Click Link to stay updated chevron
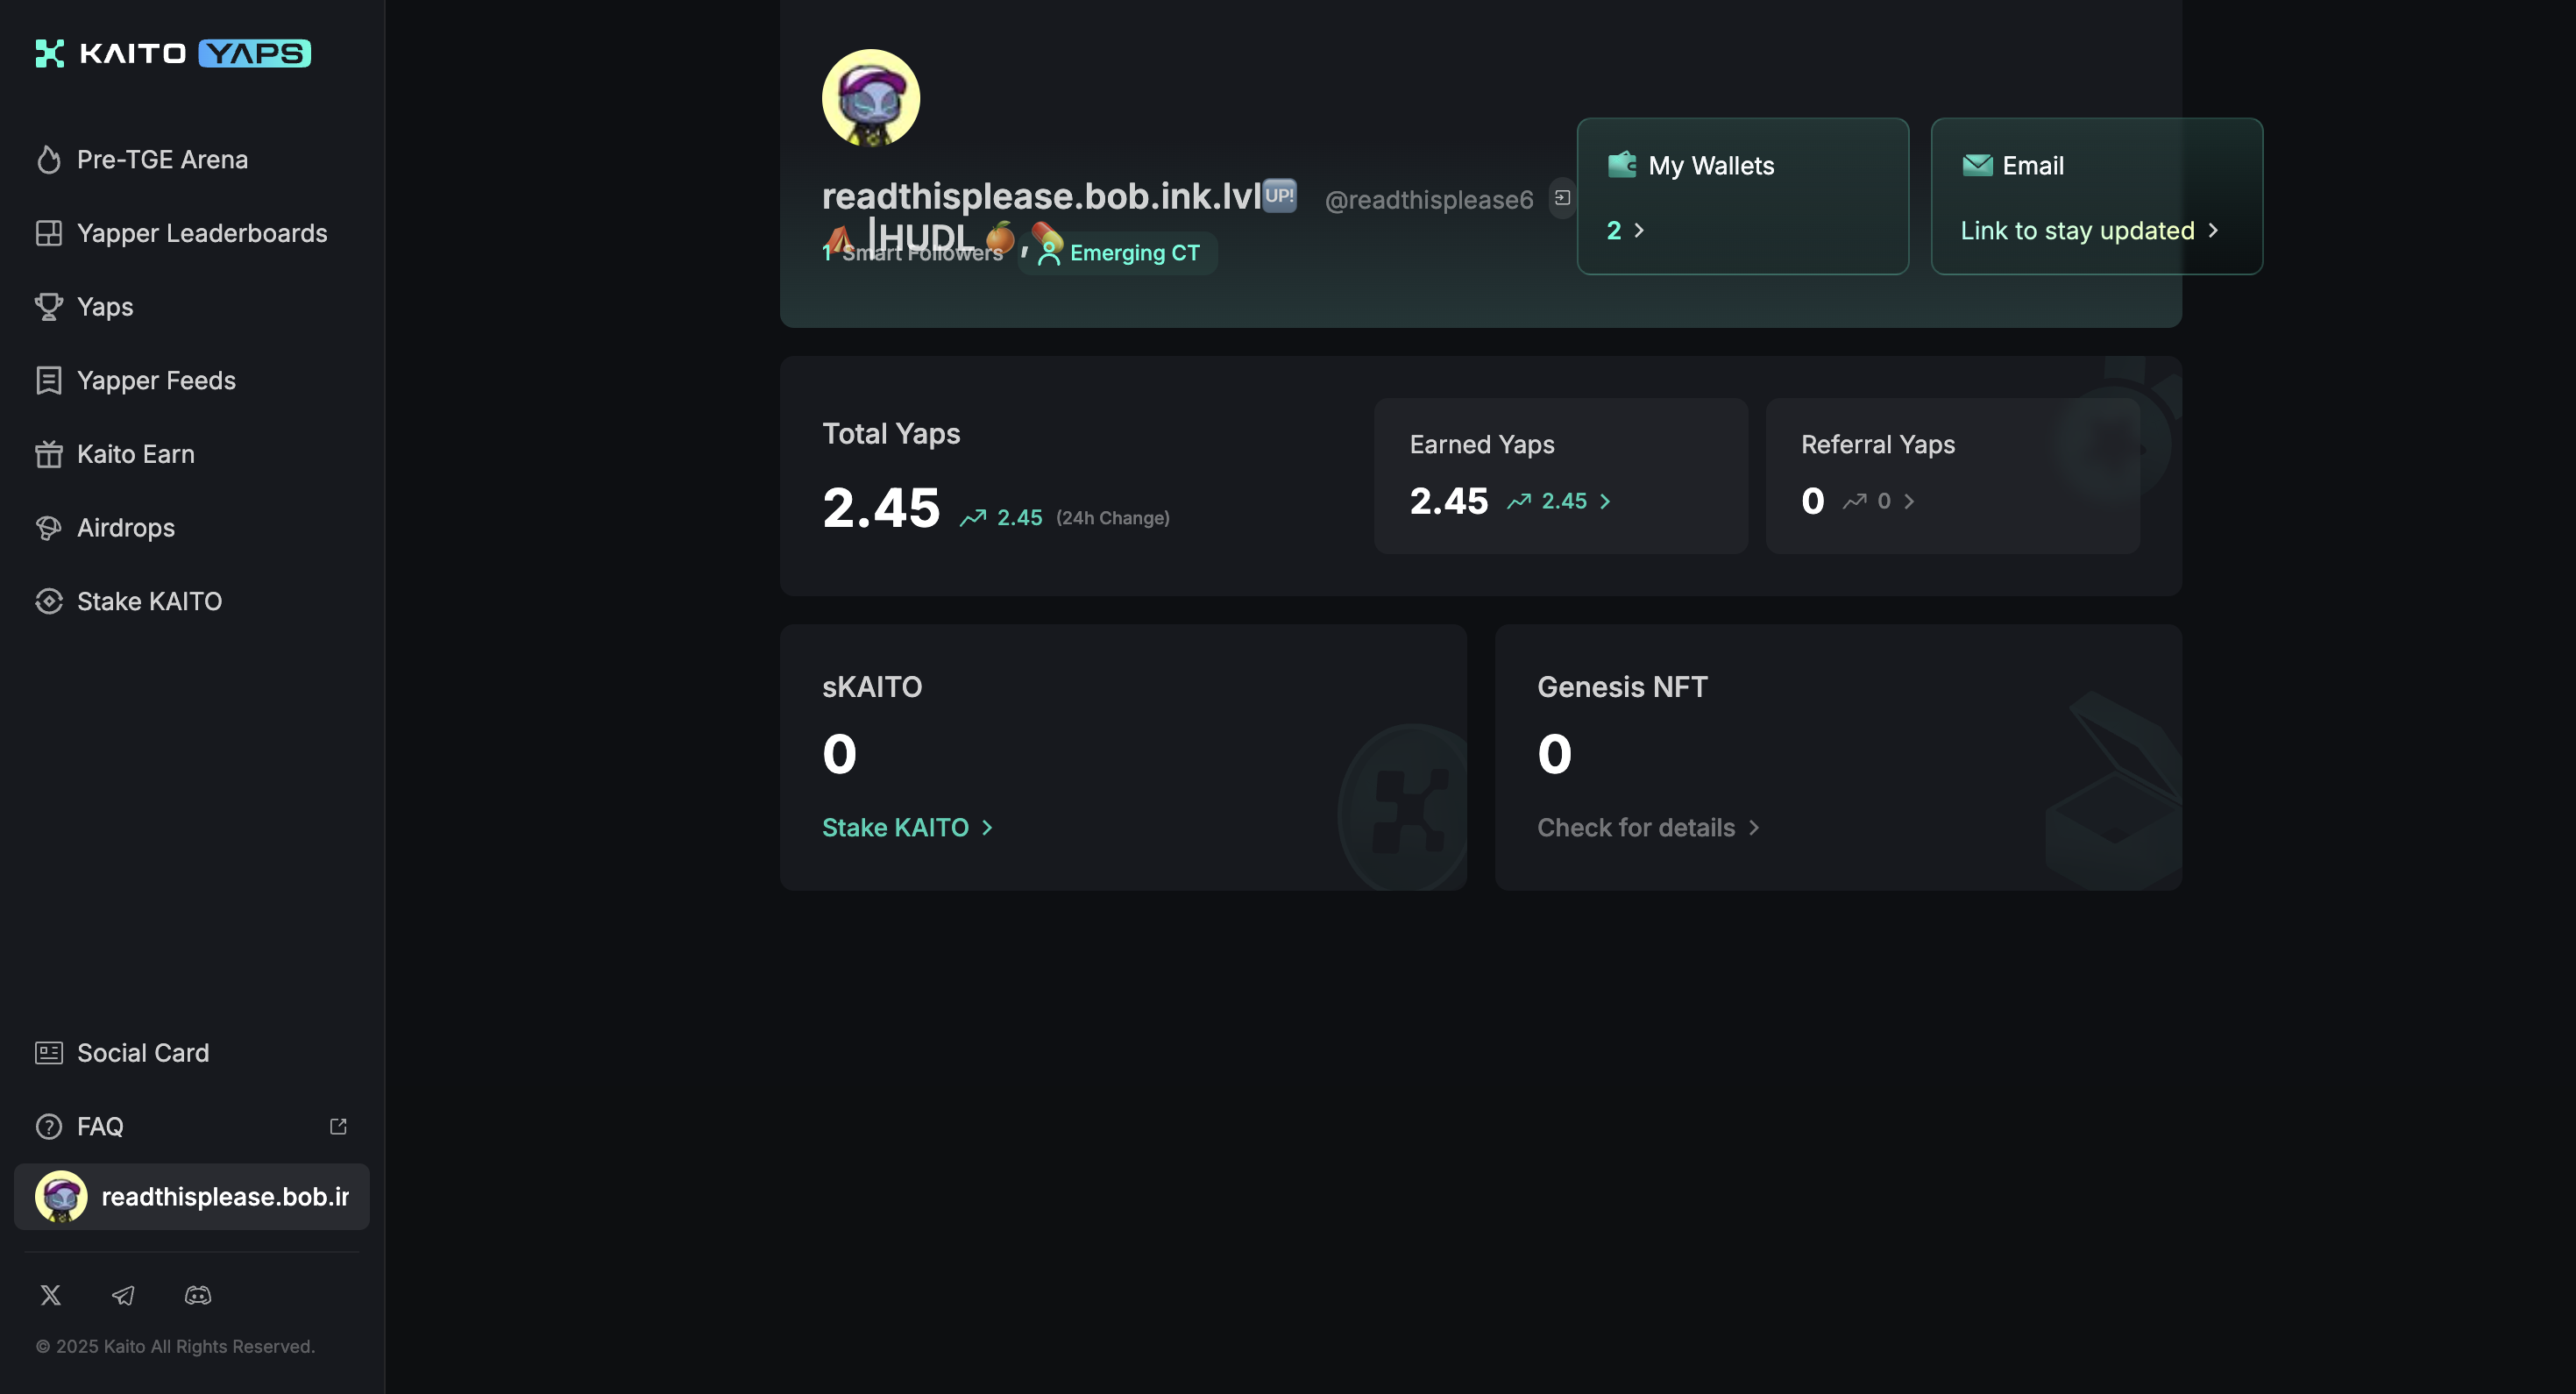This screenshot has width=2576, height=1394. [2213, 230]
